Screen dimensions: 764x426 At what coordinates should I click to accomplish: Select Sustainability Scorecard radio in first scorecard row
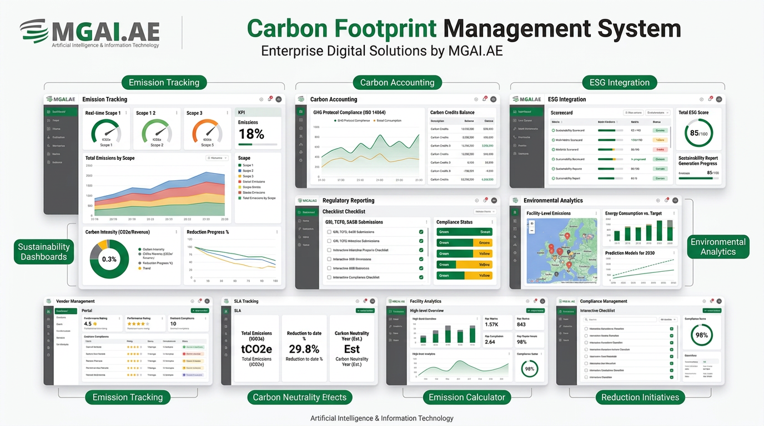coord(553,130)
